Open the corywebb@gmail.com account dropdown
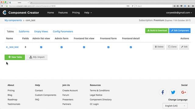Screen dimensions: 195x109 pos(179,13)
